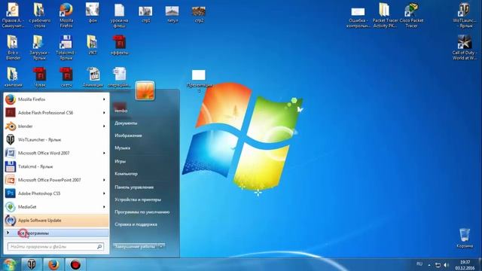Viewport: 482px width, 271px height.
Task: Open Mozilla Firefox from the Start menu list
Action: click(x=56, y=99)
